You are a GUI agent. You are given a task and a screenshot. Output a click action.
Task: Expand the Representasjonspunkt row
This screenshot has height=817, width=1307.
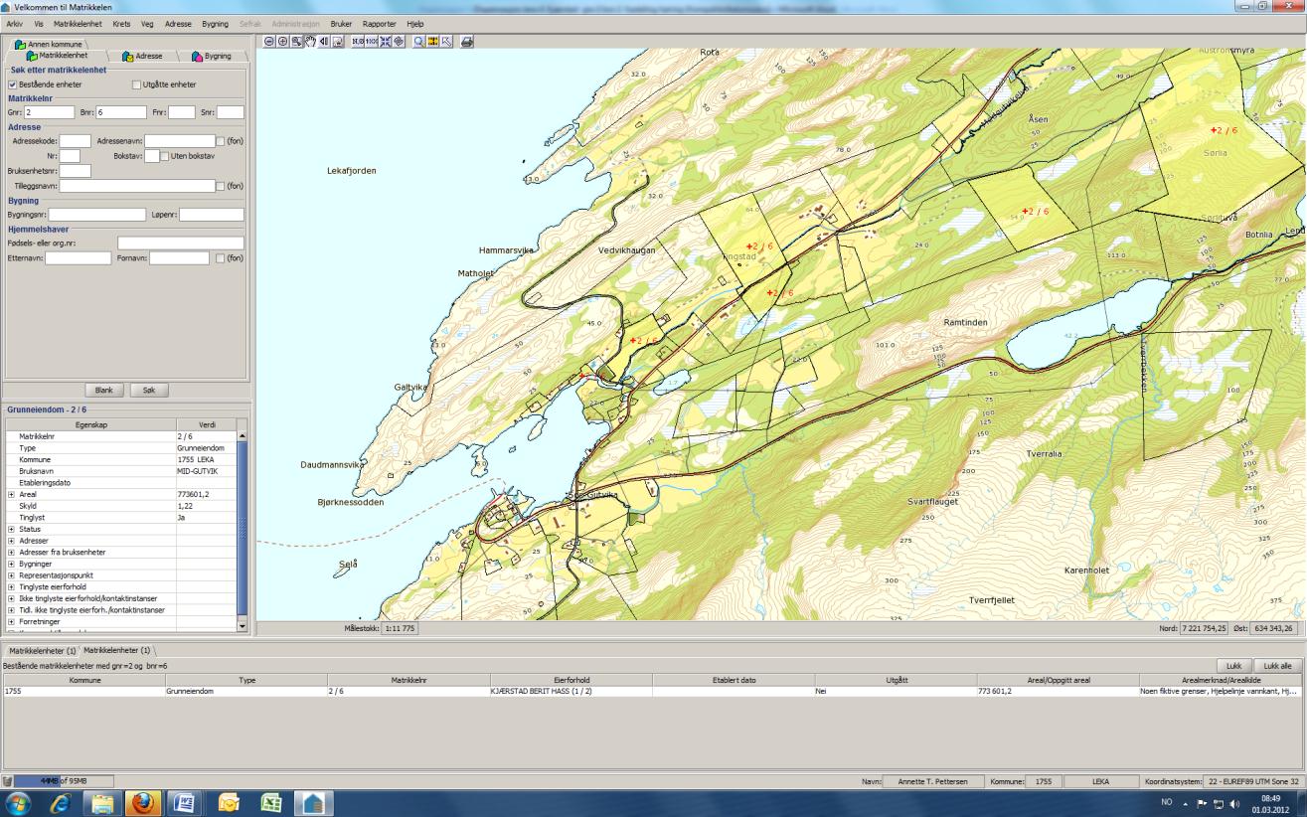(x=11, y=574)
